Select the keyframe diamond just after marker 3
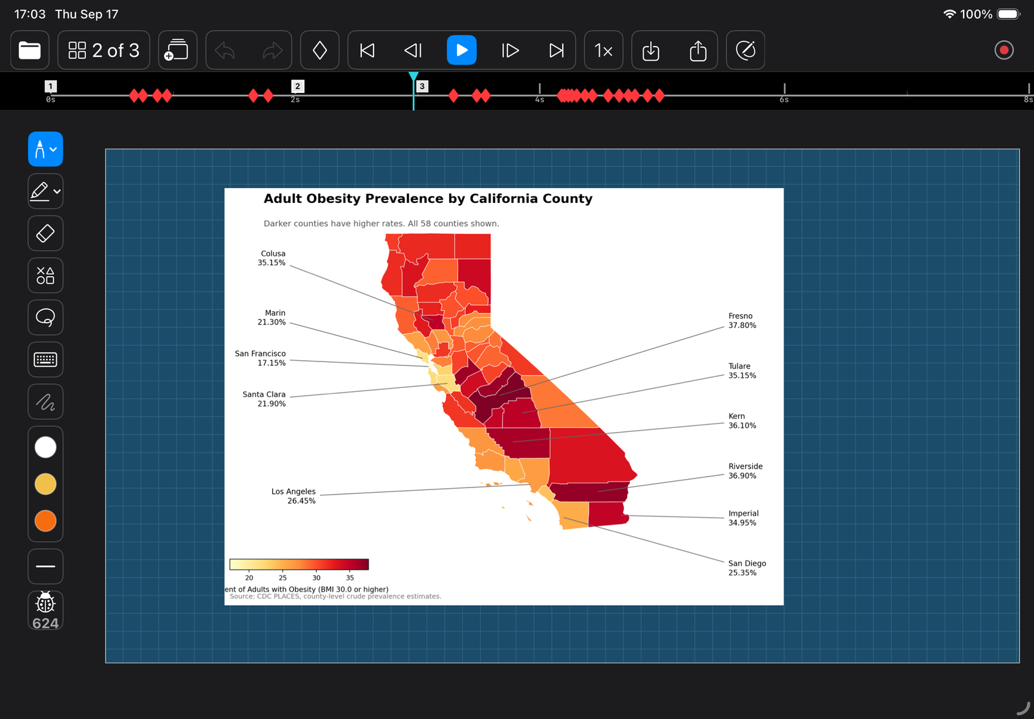The width and height of the screenshot is (1034, 719). pyautogui.click(x=454, y=96)
